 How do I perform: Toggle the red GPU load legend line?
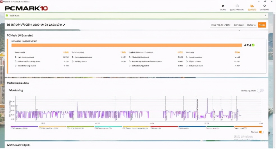pos(164,127)
